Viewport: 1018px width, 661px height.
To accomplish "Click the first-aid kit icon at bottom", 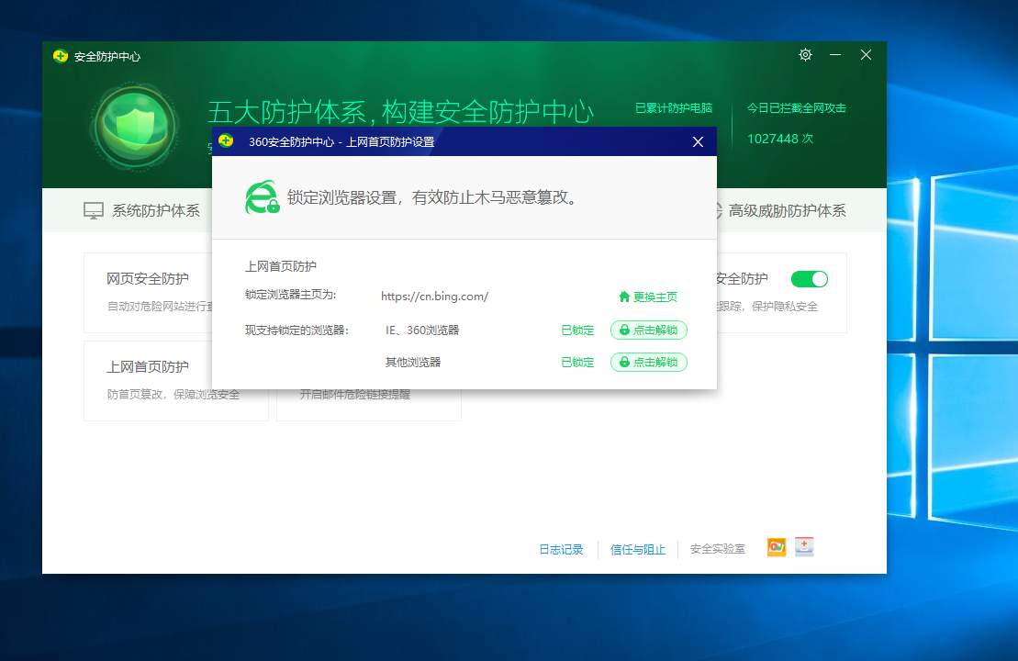I will (804, 547).
